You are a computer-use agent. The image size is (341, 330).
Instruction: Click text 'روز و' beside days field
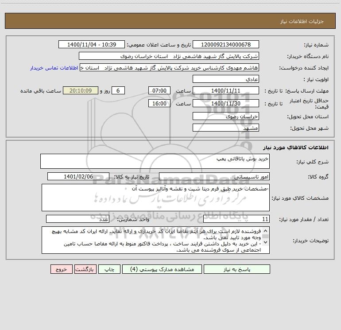tap(105, 91)
